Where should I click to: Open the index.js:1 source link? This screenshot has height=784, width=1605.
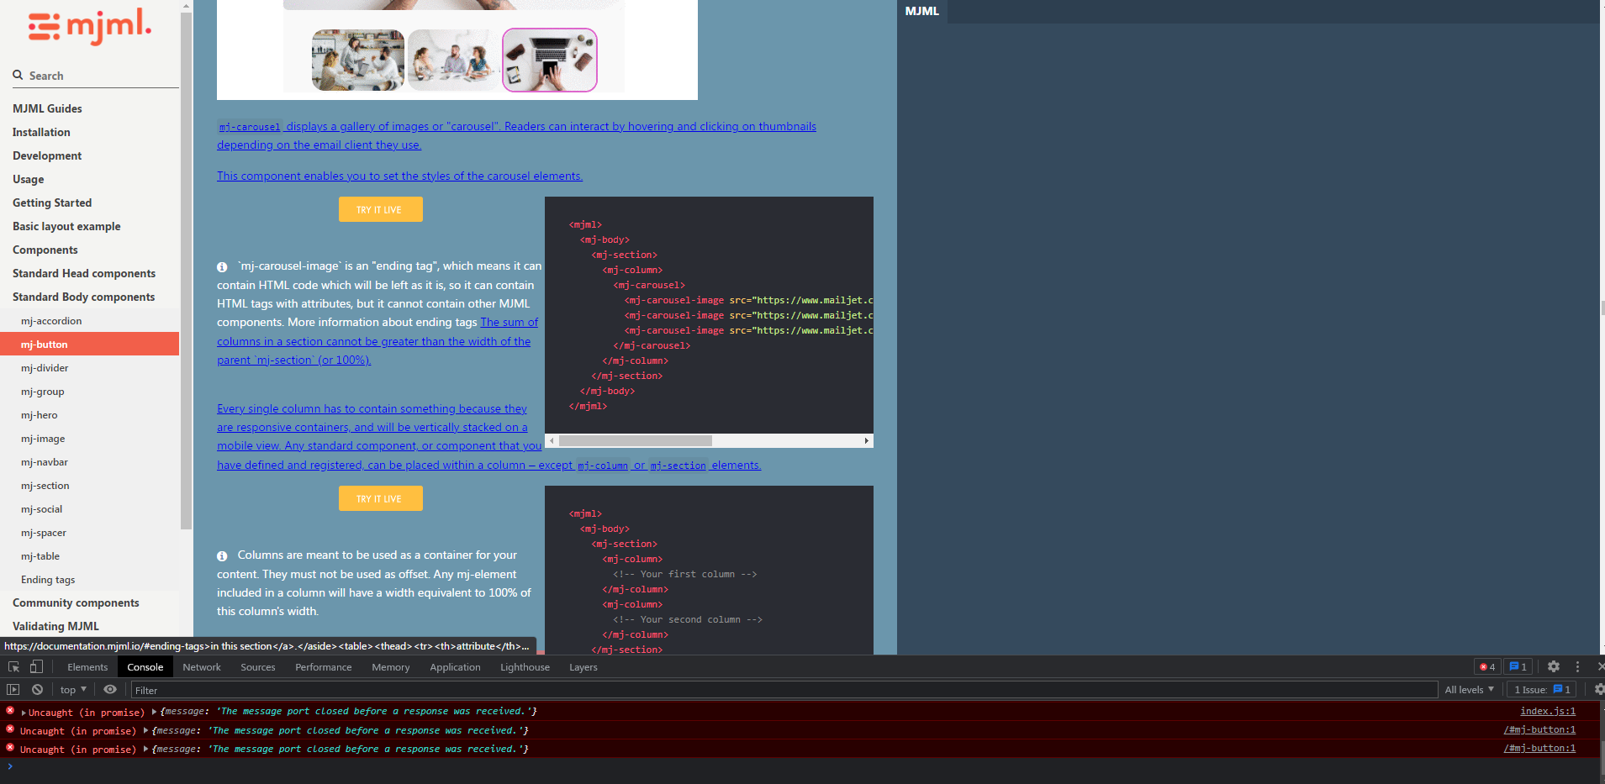pyautogui.click(x=1546, y=710)
